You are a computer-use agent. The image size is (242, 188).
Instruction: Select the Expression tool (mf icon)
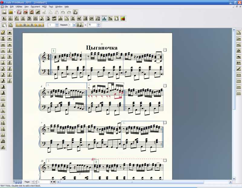click(x=79, y=19)
